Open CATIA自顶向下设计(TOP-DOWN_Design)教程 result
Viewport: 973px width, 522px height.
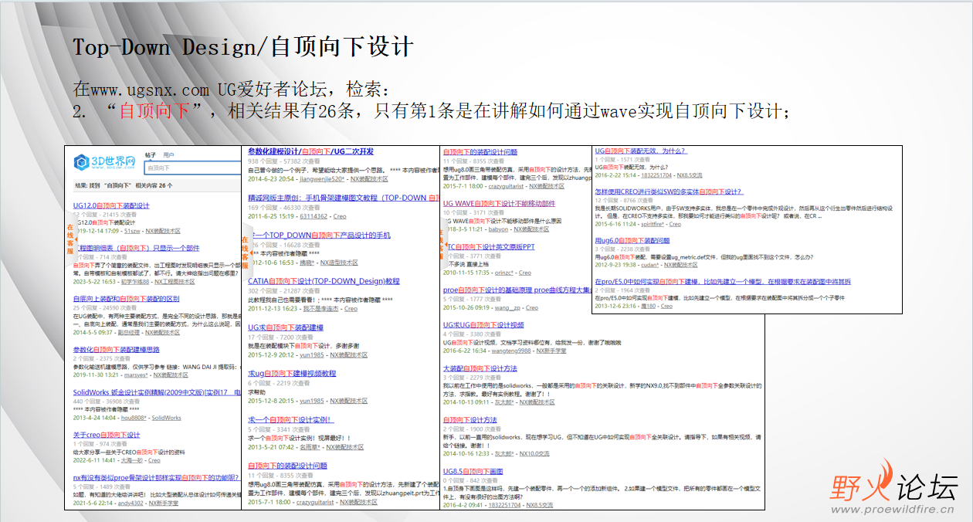(x=324, y=281)
